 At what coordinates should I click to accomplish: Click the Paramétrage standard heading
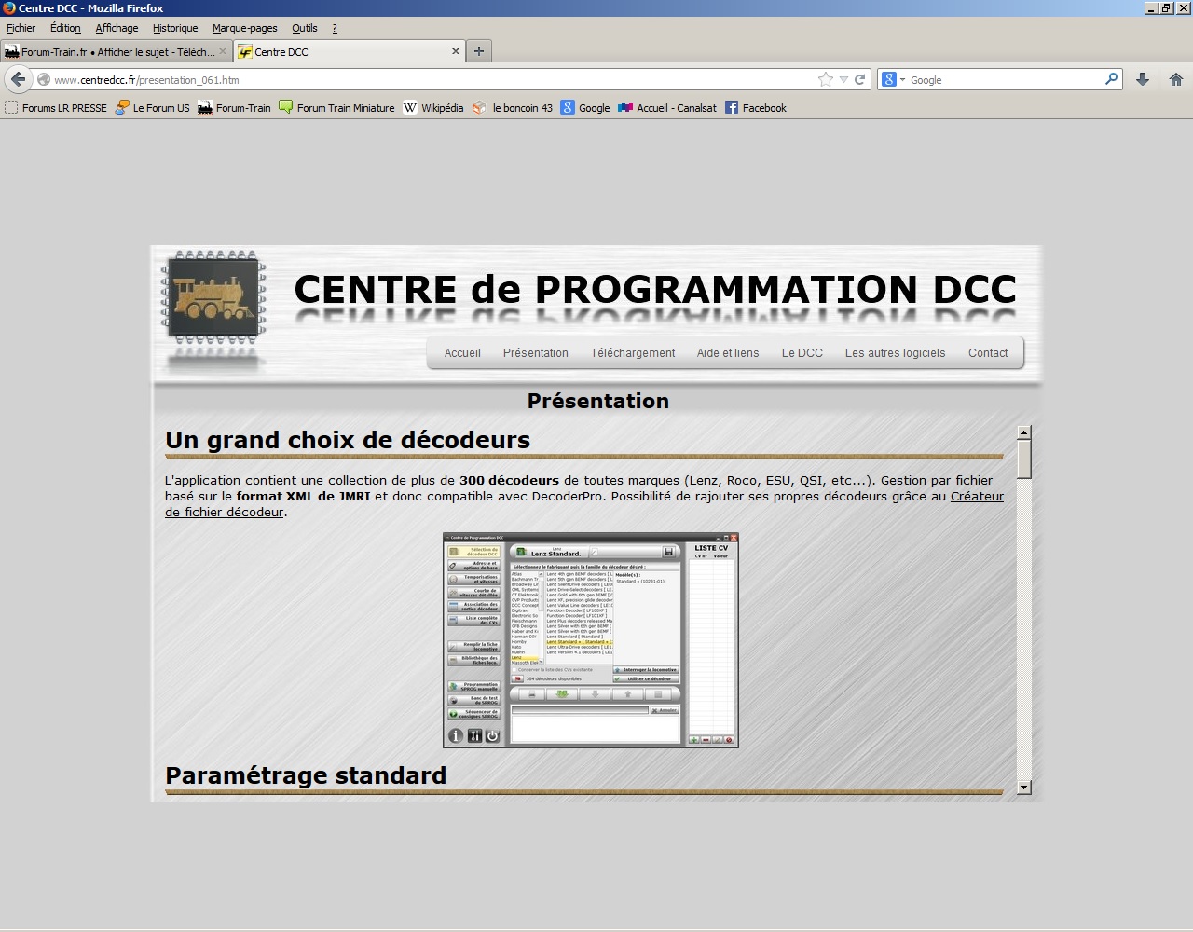click(306, 775)
